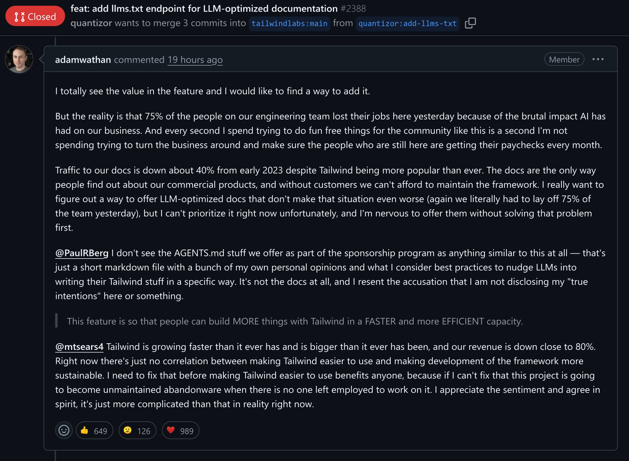Viewport: 629px width, 461px height.
Task: Open the quantizor:add-llms-txt head branch
Action: pos(407,24)
